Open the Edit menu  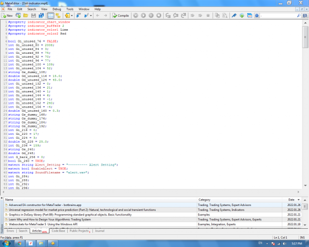tap(20, 9)
